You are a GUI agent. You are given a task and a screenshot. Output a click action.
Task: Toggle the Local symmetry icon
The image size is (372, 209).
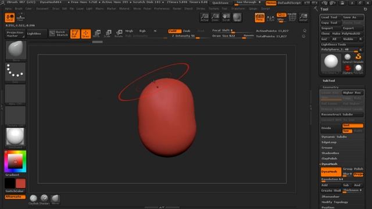[10, 18]
